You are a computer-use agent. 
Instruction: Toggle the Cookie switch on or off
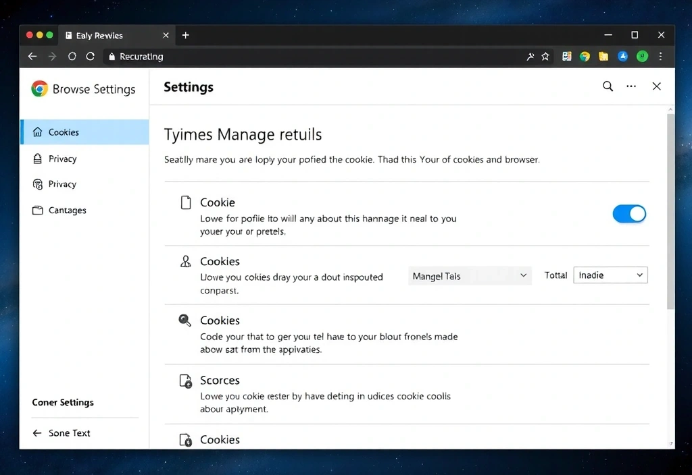(629, 214)
